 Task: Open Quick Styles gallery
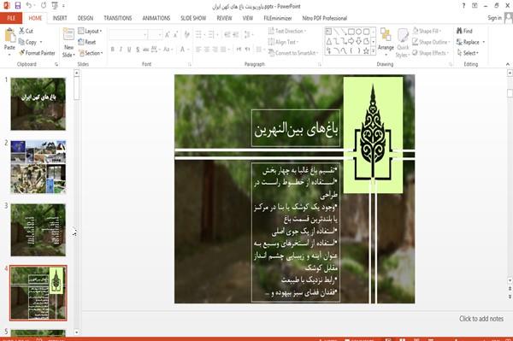[403, 43]
